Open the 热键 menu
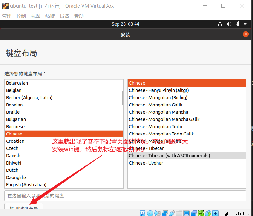This screenshot has width=253, height=216. (x=50, y=16)
